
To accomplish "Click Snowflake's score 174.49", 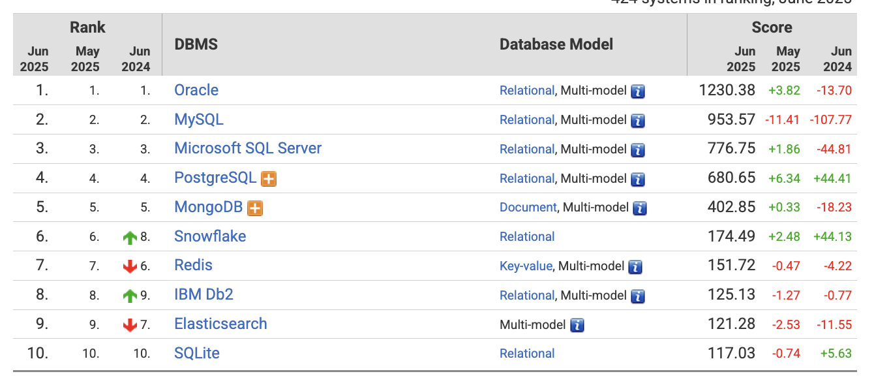I will click(x=731, y=236).
